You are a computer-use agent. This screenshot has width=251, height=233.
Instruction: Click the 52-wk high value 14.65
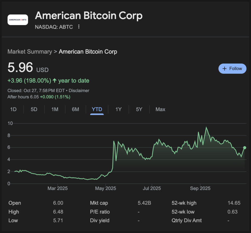pyautogui.click(x=234, y=203)
